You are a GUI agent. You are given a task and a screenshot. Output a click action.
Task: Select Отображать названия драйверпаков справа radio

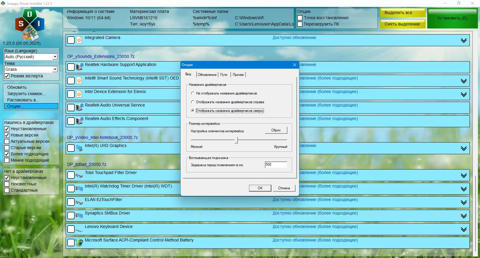193,102
